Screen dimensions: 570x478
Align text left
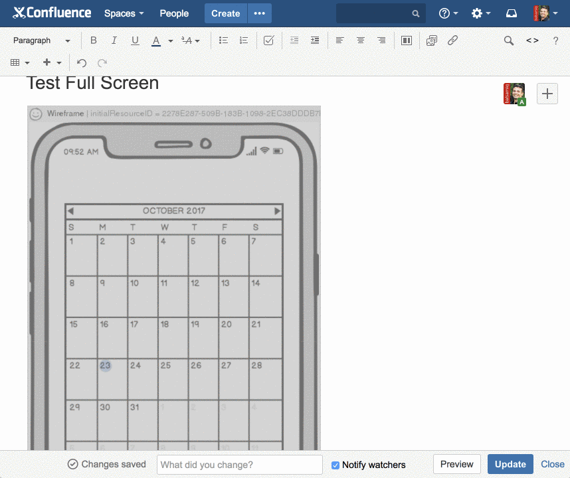[339, 40]
